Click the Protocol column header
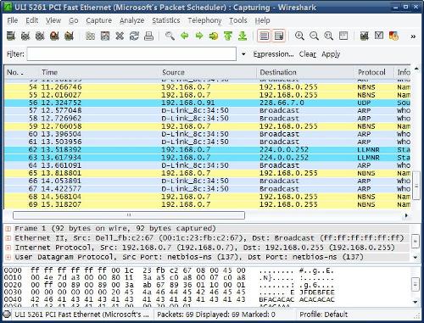The image size is (424, 323). pyautogui.click(x=374, y=72)
